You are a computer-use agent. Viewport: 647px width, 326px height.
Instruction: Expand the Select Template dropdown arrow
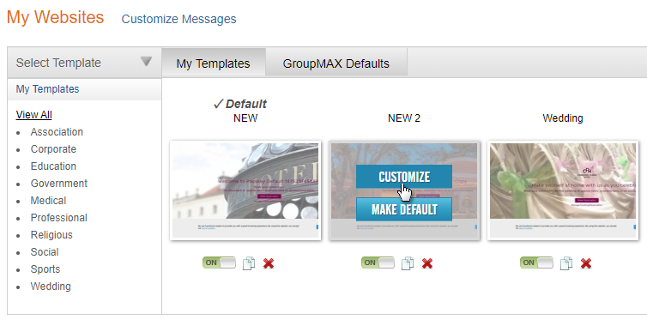pos(146,62)
